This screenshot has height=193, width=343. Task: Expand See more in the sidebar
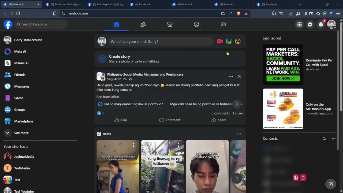(40, 133)
